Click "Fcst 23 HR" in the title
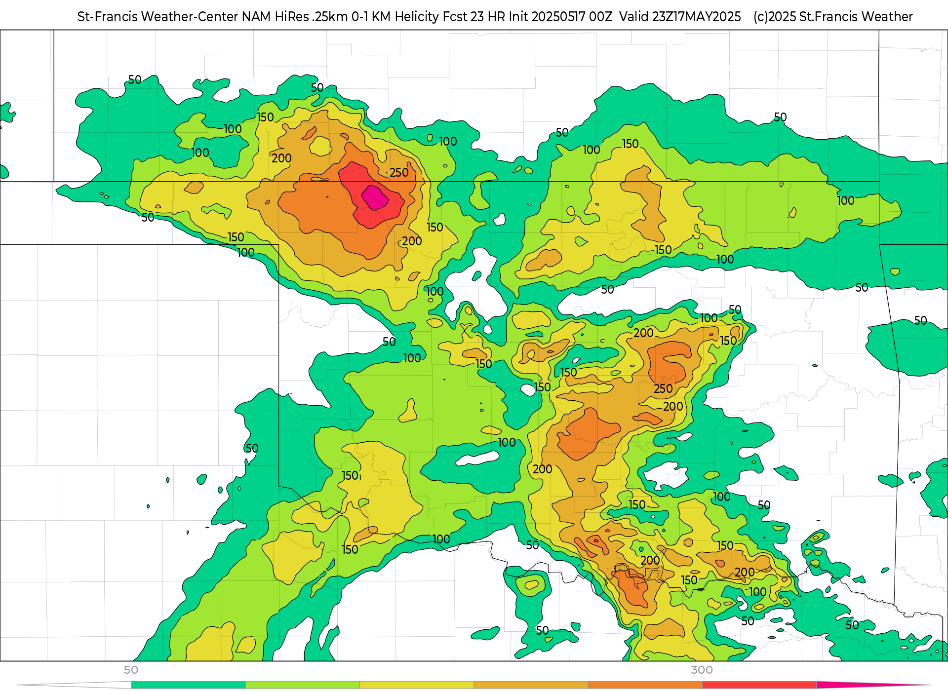Viewport: 948px width, 691px height. tap(474, 17)
